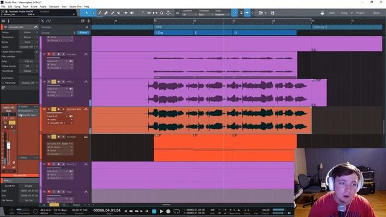Screen dimensions: 386x217
Task: Select the Range tool
Action: [x=93, y=13]
